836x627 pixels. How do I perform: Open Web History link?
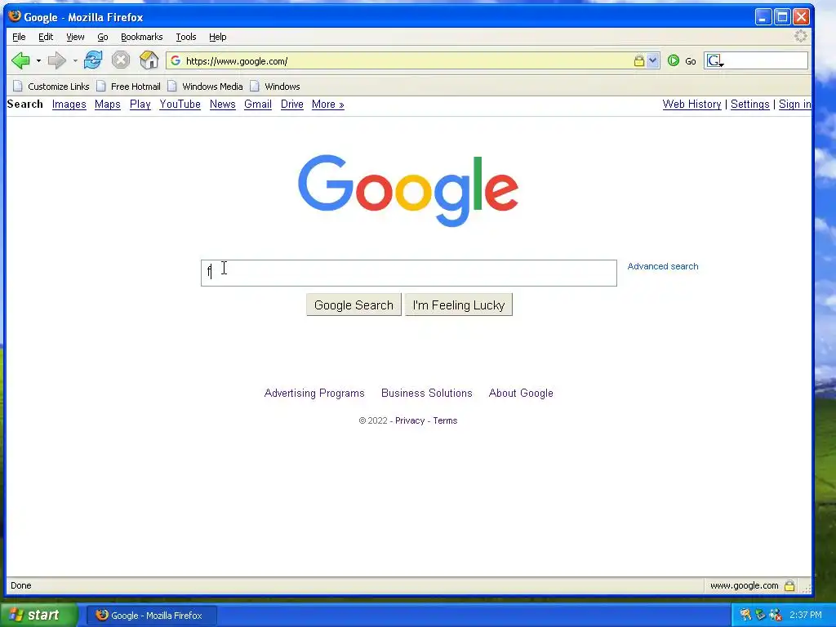click(x=691, y=104)
